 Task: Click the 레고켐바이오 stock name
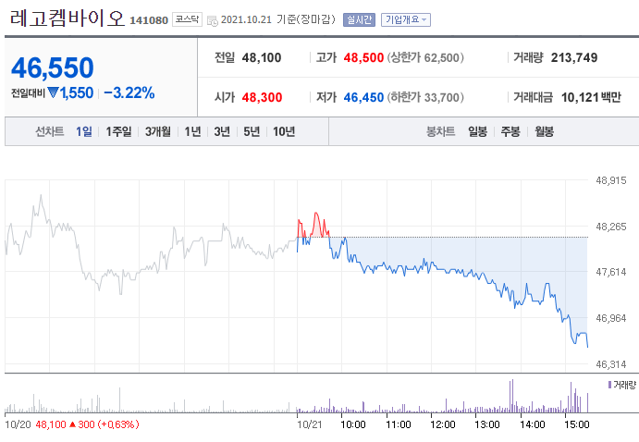point(67,18)
